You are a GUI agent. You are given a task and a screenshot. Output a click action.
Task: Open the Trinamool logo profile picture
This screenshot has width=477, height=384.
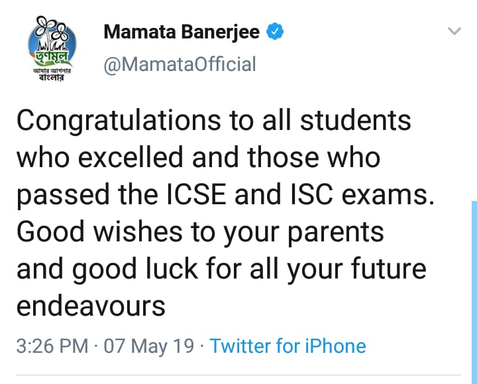pos(52,48)
